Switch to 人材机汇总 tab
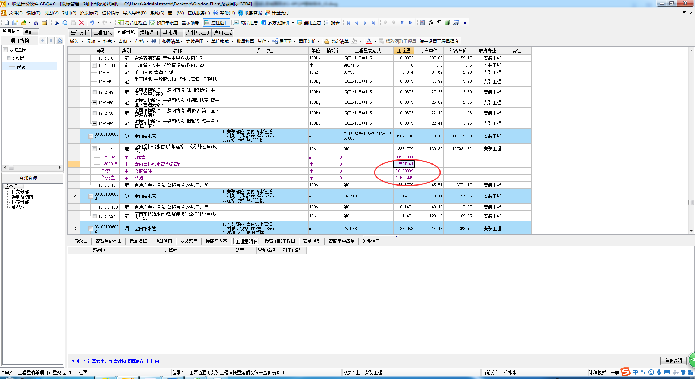Viewport: 695px width, 379px height. click(x=198, y=33)
